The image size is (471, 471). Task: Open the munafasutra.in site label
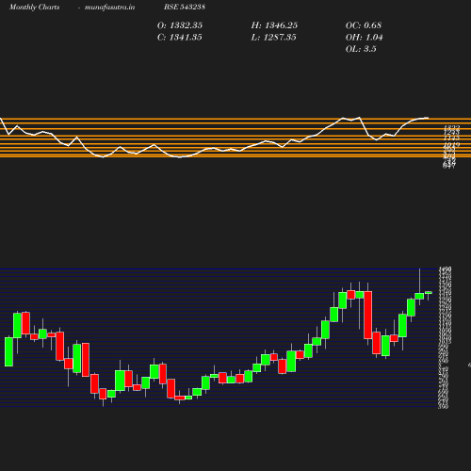[x=109, y=7]
